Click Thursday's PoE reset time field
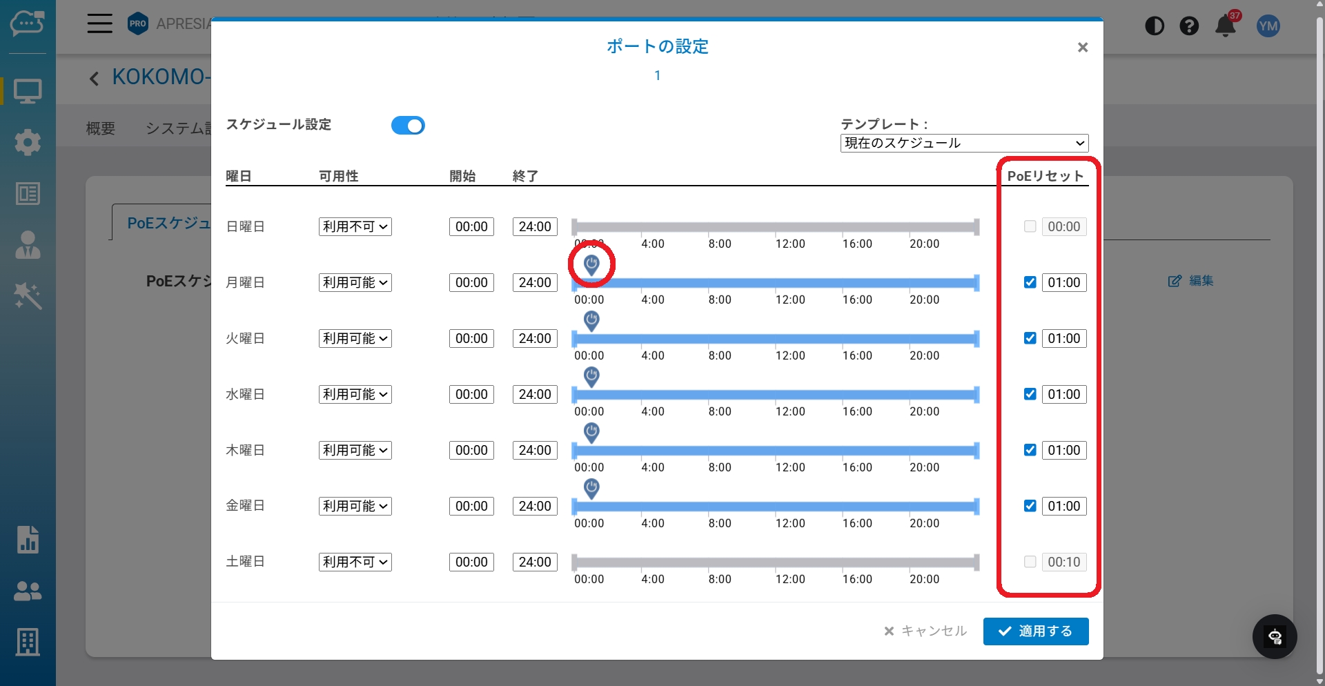The image size is (1325, 686). pos(1063,450)
